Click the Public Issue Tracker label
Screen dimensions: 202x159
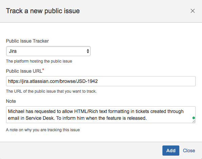(27, 41)
